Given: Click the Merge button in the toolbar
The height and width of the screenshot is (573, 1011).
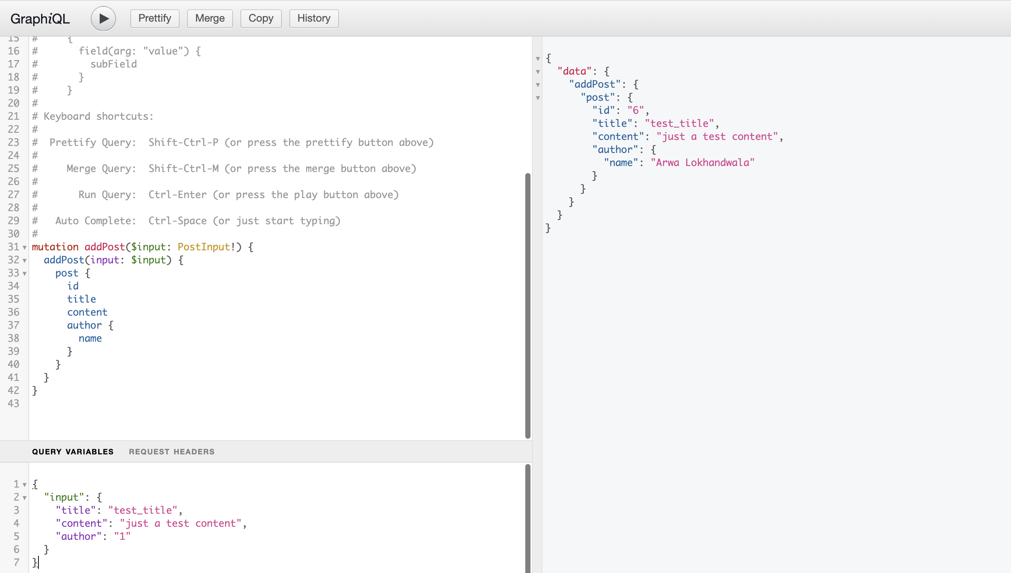Looking at the screenshot, I should tap(209, 19).
